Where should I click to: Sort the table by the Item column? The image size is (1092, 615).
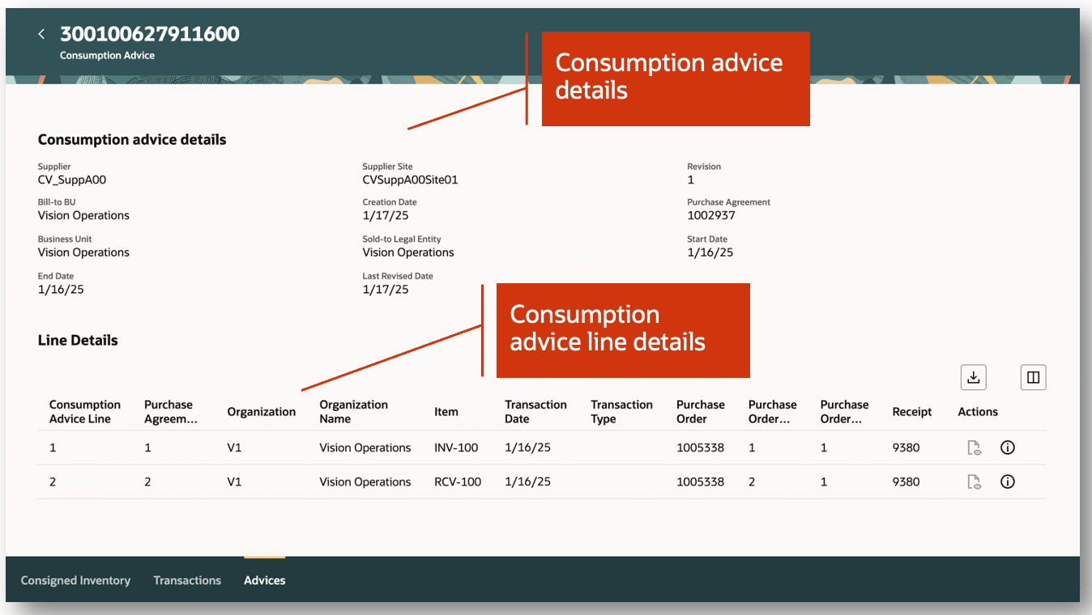tap(446, 411)
